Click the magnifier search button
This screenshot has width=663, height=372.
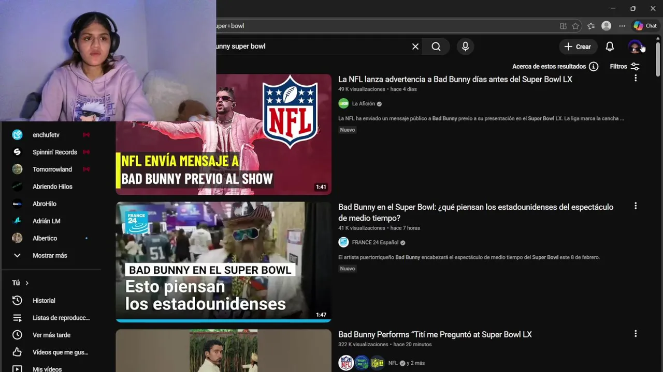pyautogui.click(x=436, y=47)
